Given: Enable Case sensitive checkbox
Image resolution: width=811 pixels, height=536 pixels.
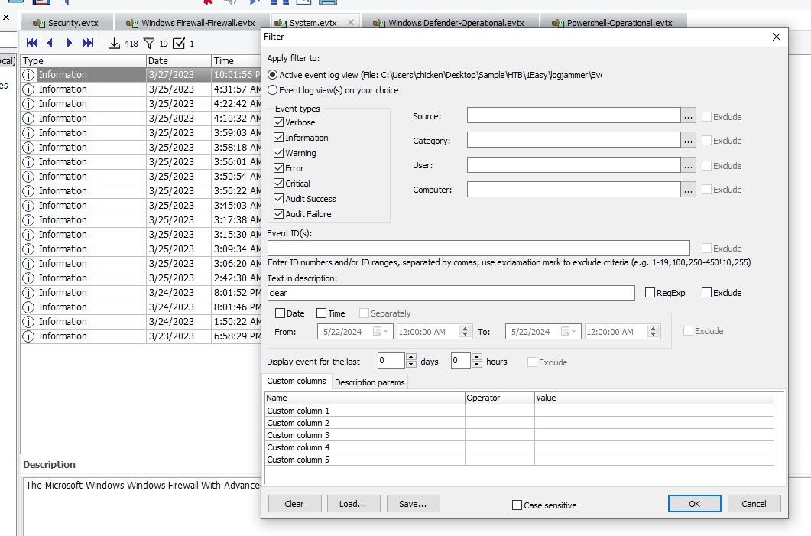Looking at the screenshot, I should pyautogui.click(x=517, y=505).
